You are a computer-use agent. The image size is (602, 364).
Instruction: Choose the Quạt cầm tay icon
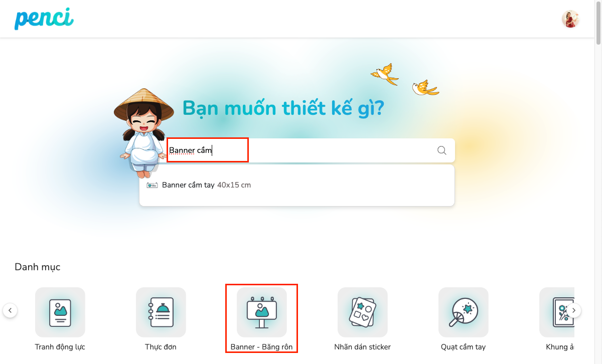pyautogui.click(x=464, y=312)
